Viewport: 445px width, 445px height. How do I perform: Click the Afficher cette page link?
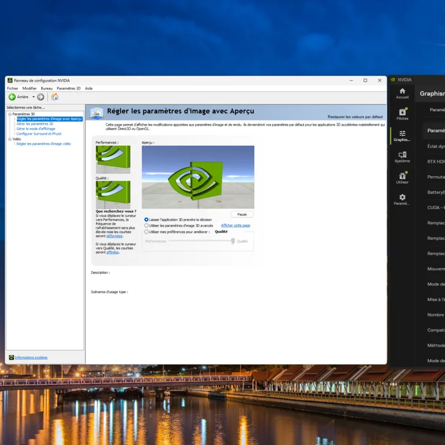click(x=235, y=225)
